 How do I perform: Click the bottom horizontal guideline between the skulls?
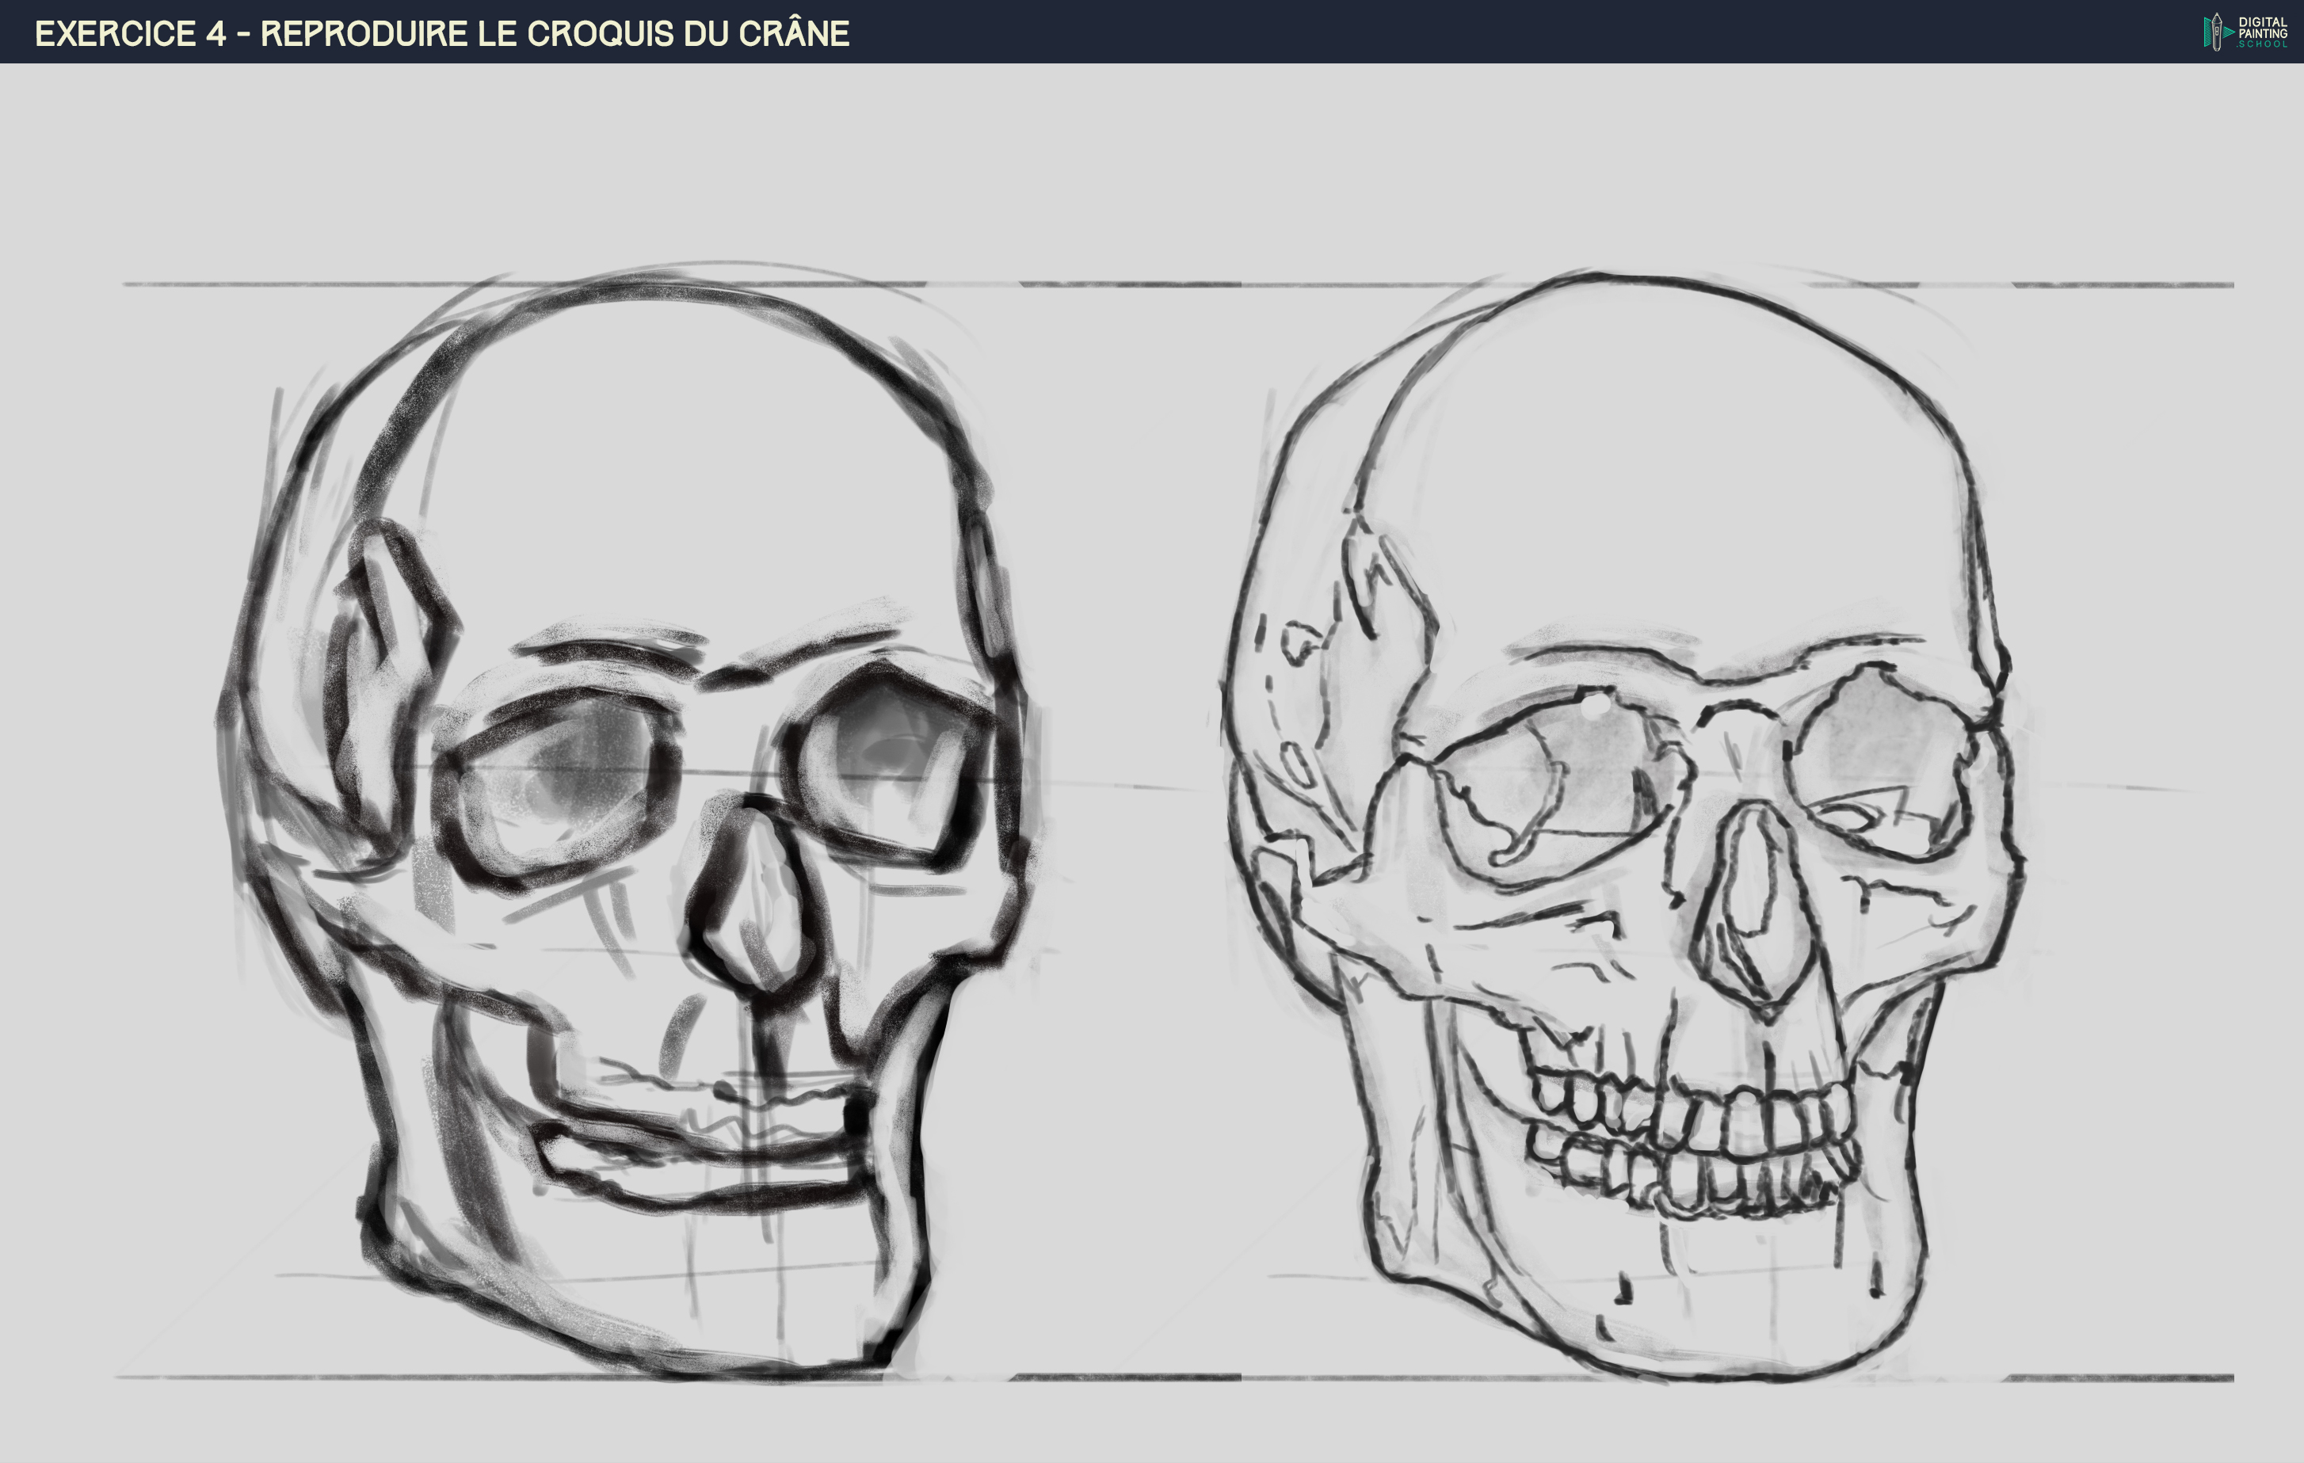click(1129, 1377)
